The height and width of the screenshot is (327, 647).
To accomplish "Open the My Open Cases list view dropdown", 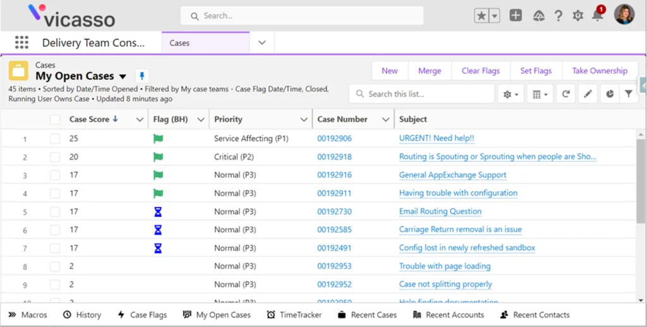I will point(123,77).
